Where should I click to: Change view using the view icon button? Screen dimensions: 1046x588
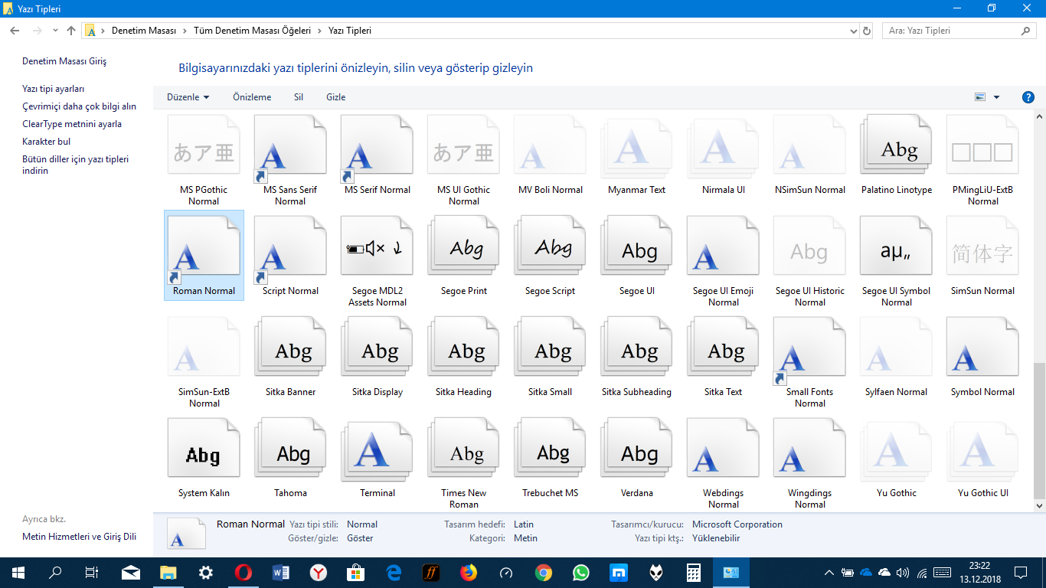979,97
